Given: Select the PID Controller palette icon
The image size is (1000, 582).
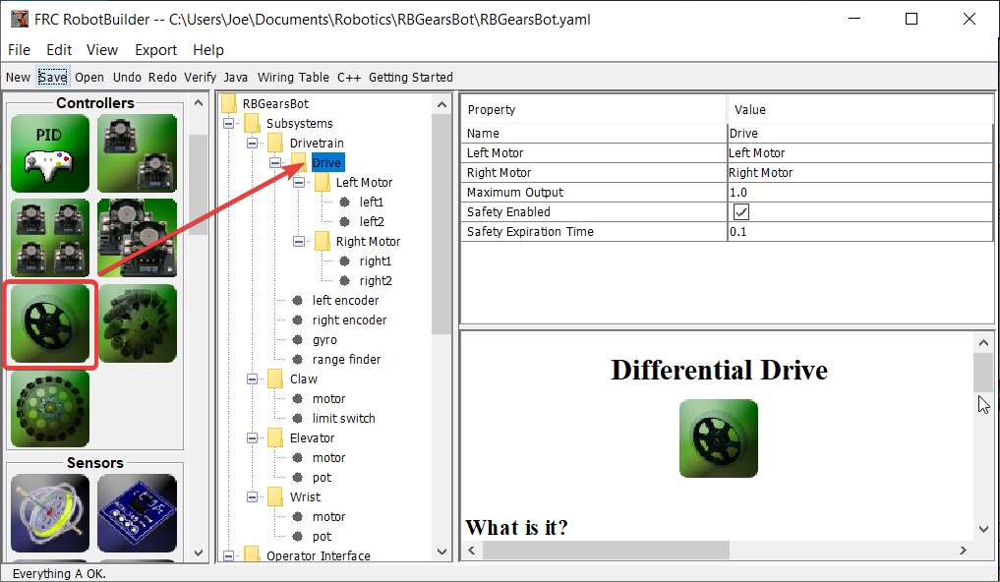Looking at the screenshot, I should click(50, 153).
